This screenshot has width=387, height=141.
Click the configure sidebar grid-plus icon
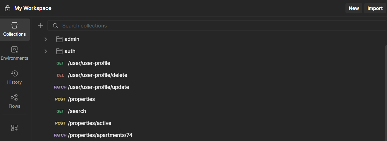click(x=14, y=128)
